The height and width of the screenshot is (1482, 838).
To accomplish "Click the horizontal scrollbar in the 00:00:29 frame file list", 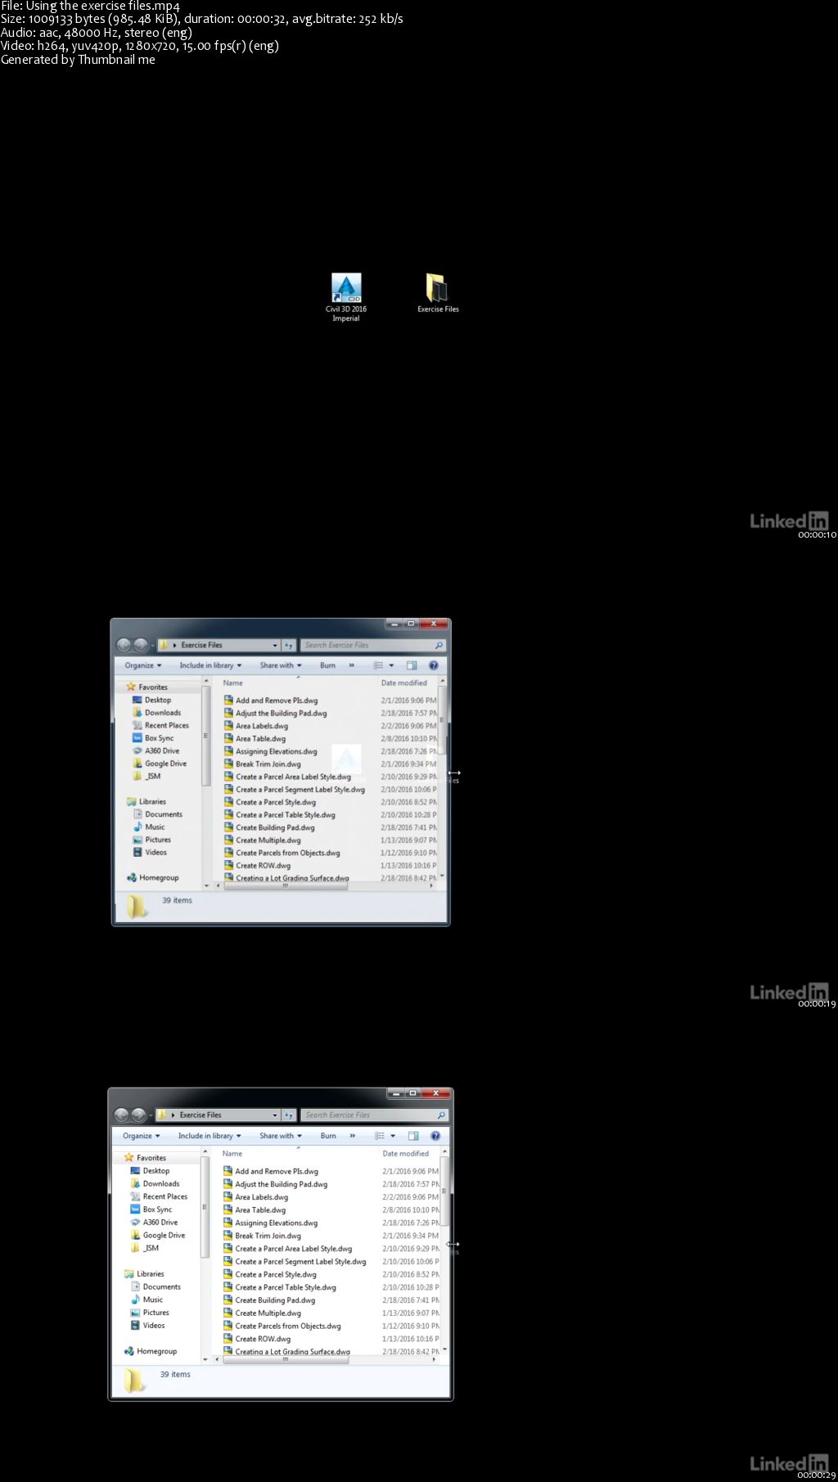I will [286, 1360].
